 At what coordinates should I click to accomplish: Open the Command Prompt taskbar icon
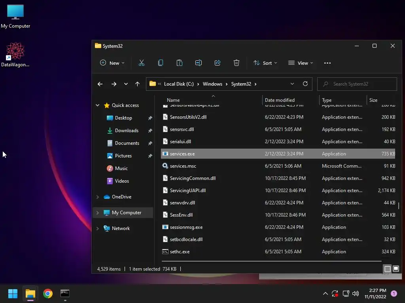65,294
